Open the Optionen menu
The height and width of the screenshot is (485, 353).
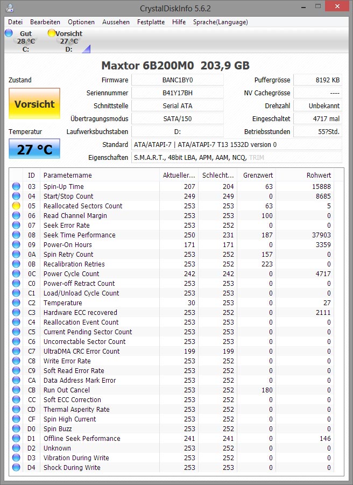coord(81,22)
